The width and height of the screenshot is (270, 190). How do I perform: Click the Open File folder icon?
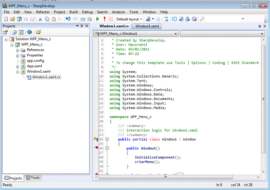click(12, 19)
